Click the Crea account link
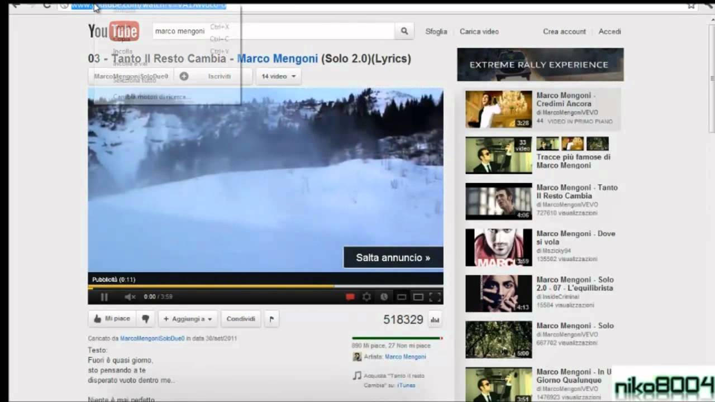This screenshot has height=402, width=715. click(564, 31)
